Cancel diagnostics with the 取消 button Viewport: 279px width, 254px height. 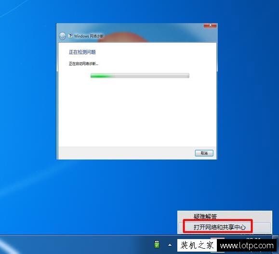(204, 153)
